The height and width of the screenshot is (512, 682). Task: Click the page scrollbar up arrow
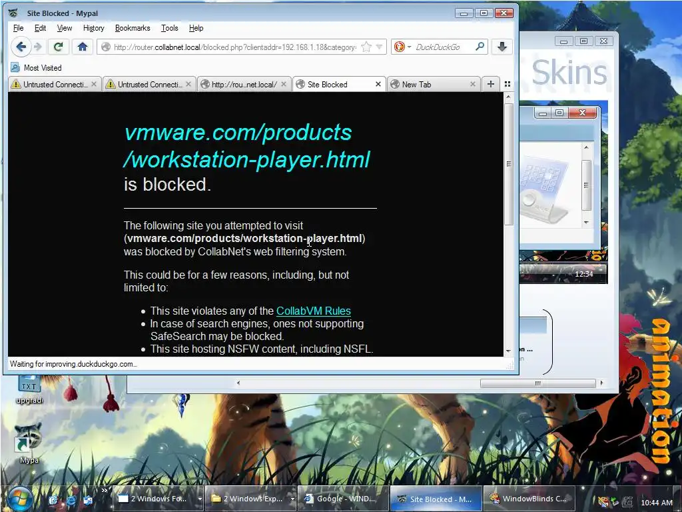[508, 97]
